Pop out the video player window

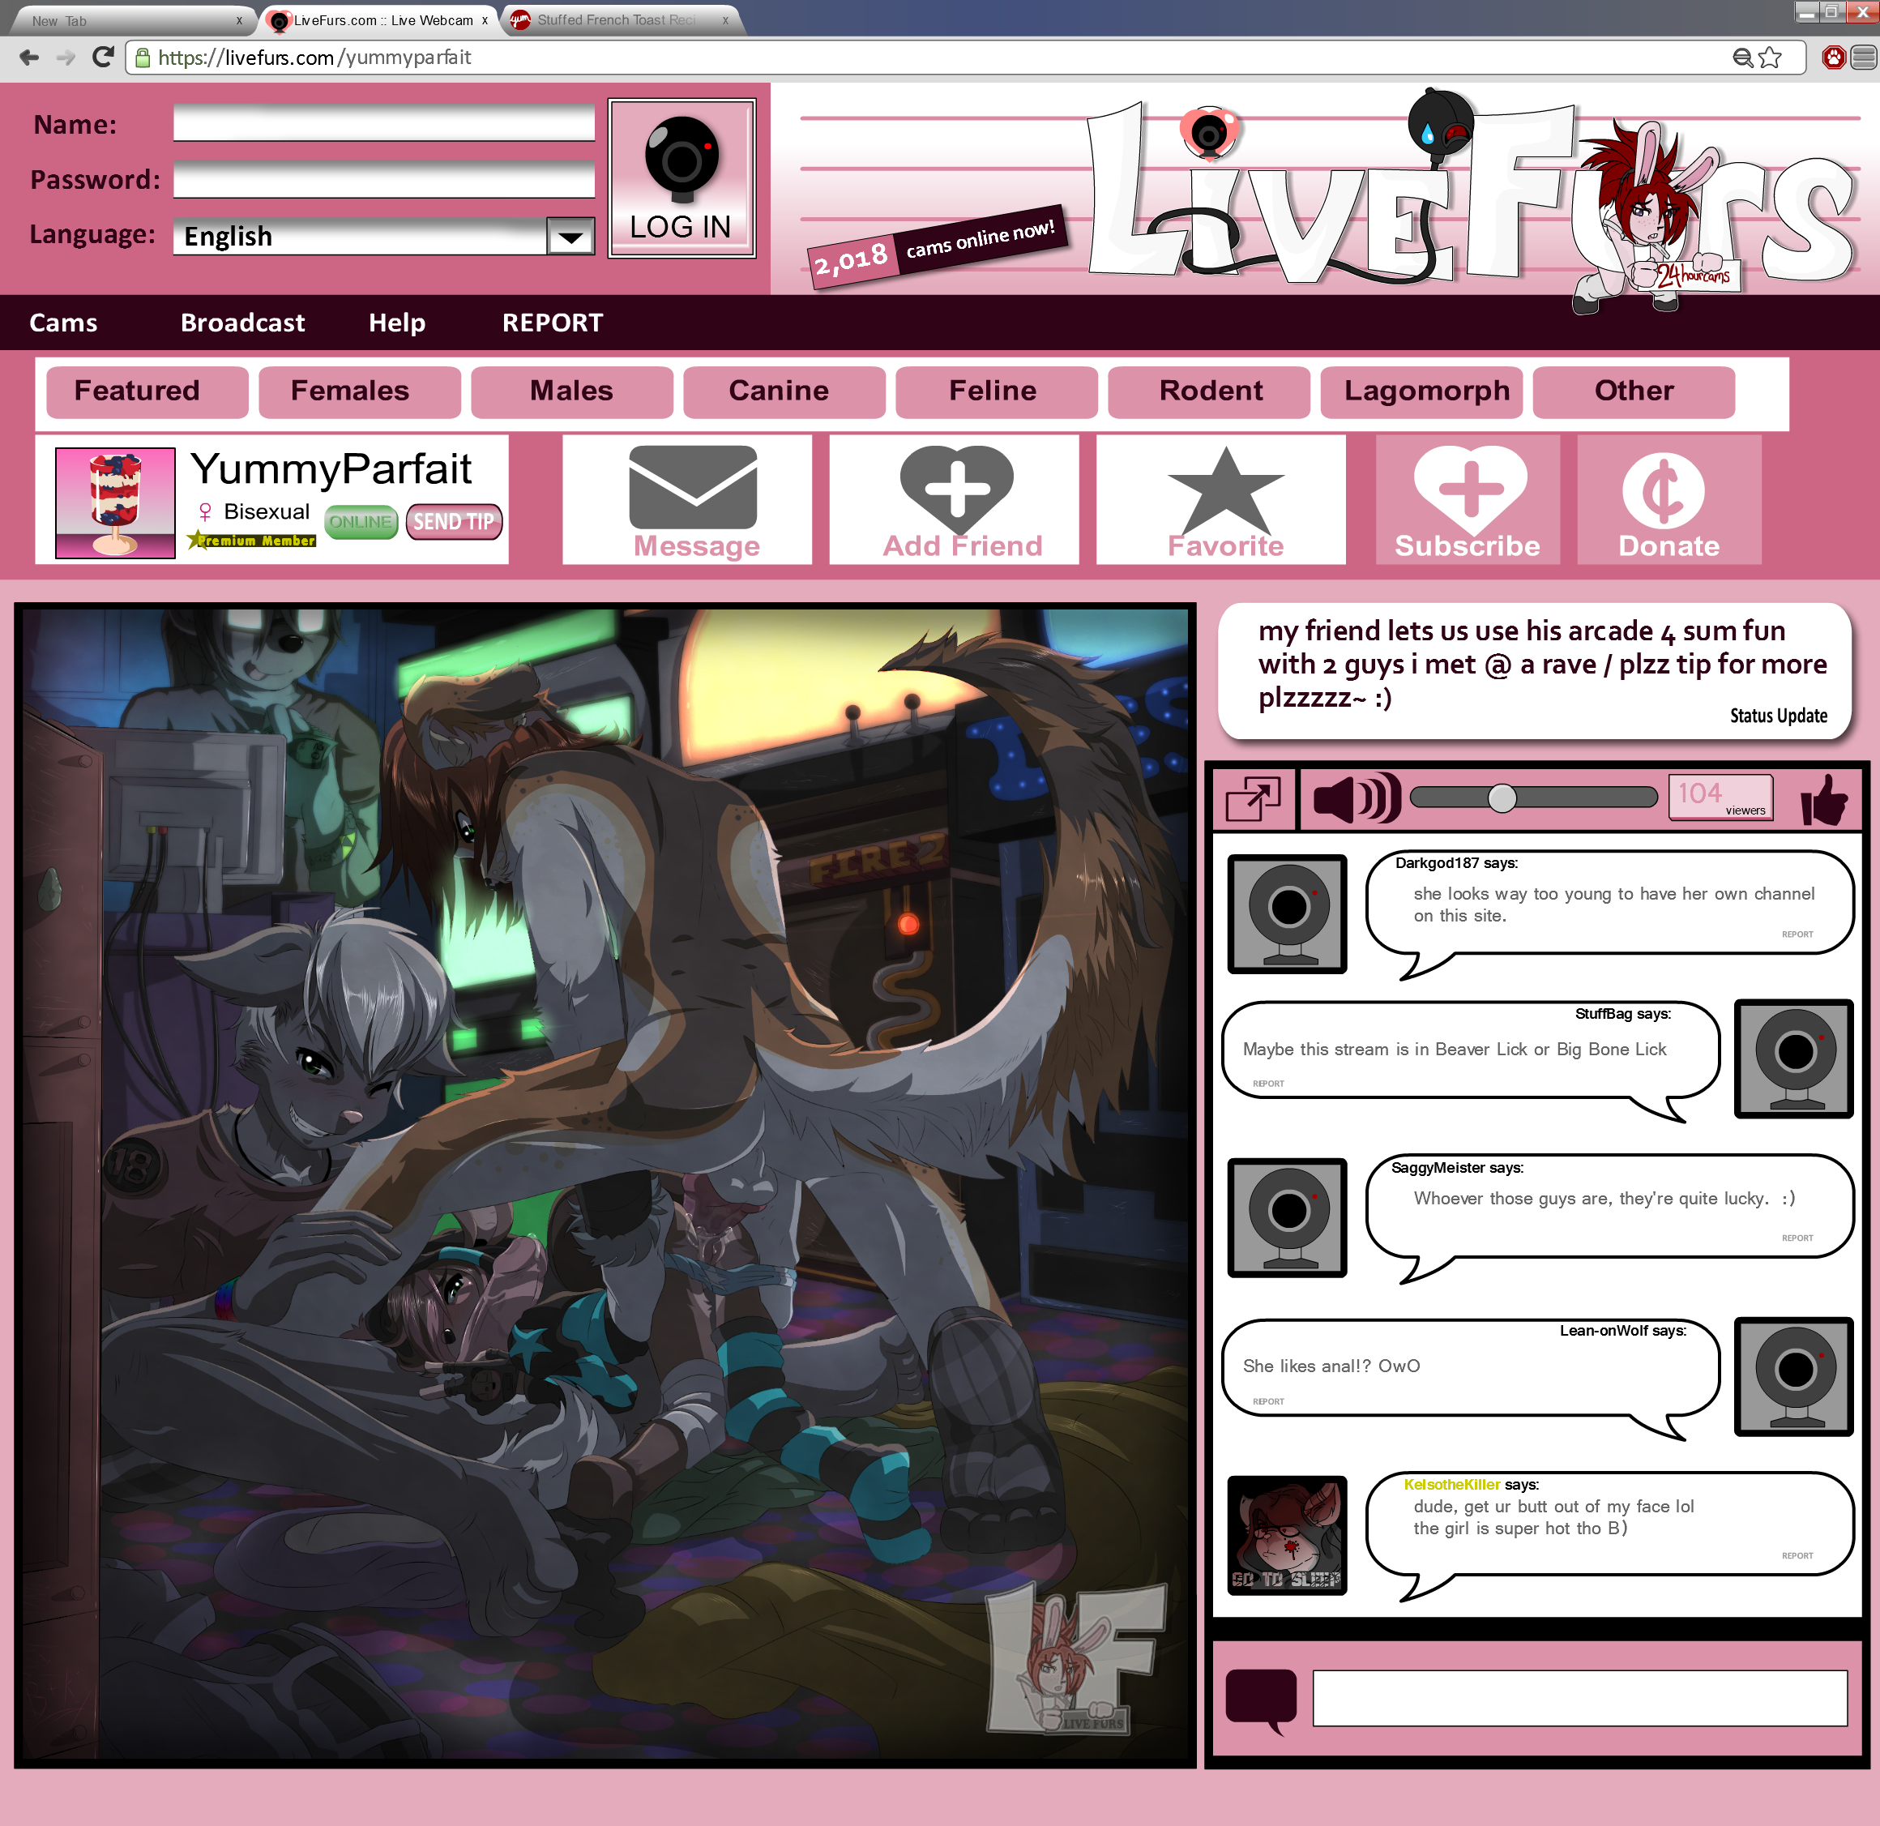[x=1253, y=798]
